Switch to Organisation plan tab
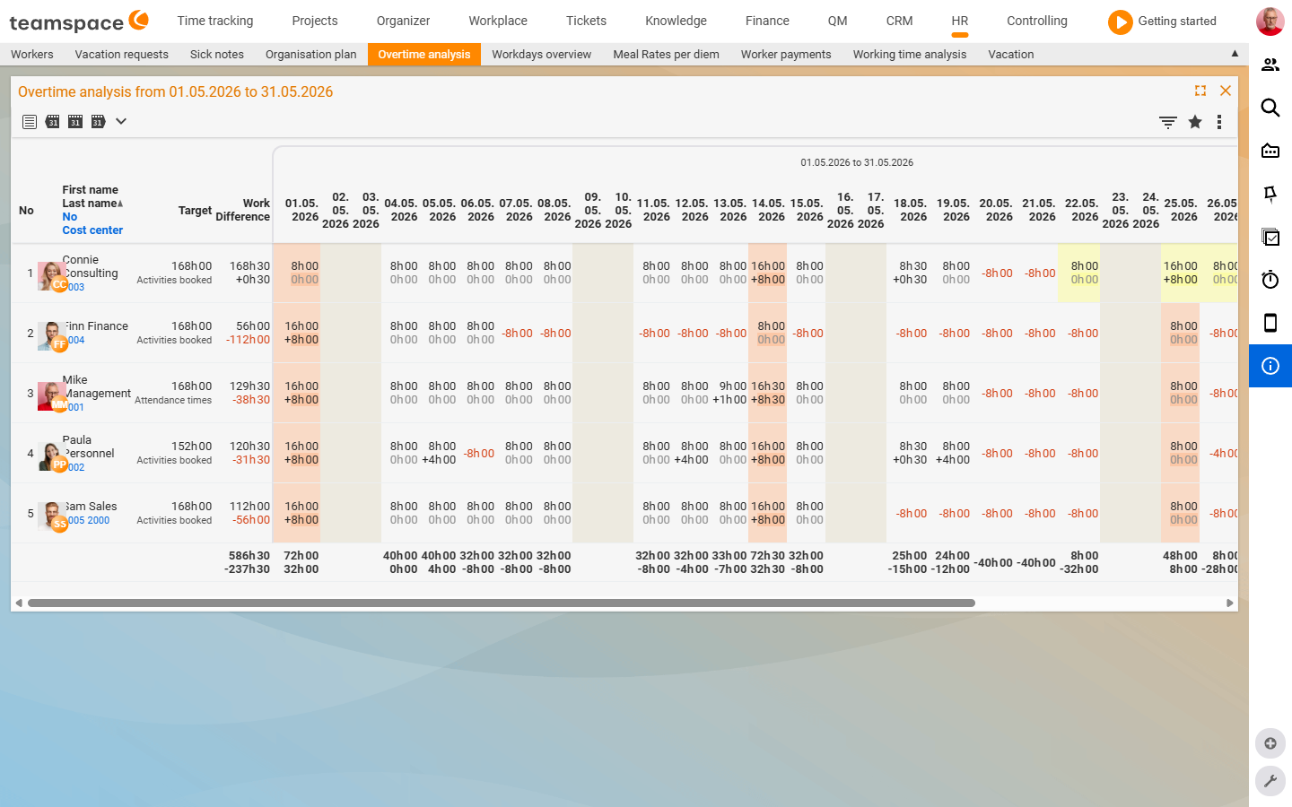This screenshot has width=1292, height=807. click(x=311, y=55)
